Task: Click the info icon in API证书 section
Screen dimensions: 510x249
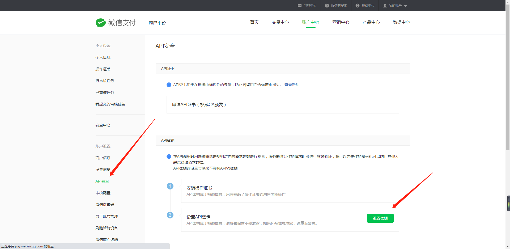Action: [x=169, y=85]
